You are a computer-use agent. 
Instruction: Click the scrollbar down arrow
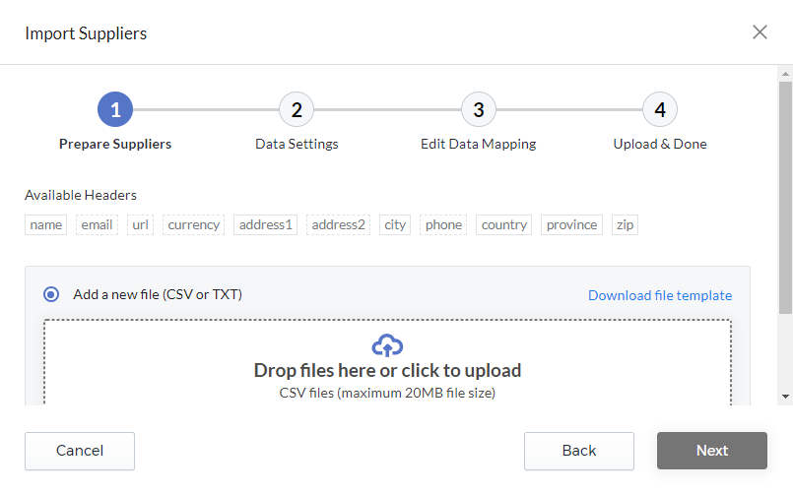tap(785, 397)
